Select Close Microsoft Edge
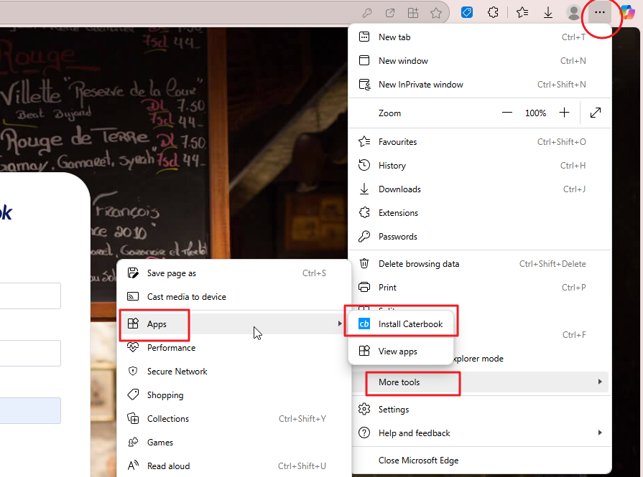Image resolution: width=643 pixels, height=477 pixels. pos(480,461)
